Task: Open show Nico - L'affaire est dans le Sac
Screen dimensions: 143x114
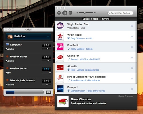Action: coord(85,70)
